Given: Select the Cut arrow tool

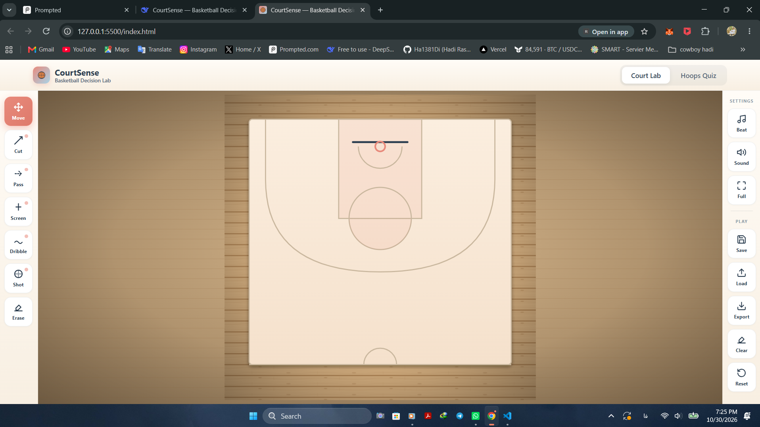Looking at the screenshot, I should (18, 145).
